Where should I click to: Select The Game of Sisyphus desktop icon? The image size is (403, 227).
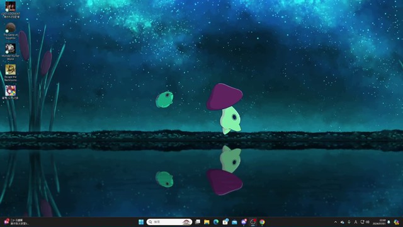(x=11, y=31)
